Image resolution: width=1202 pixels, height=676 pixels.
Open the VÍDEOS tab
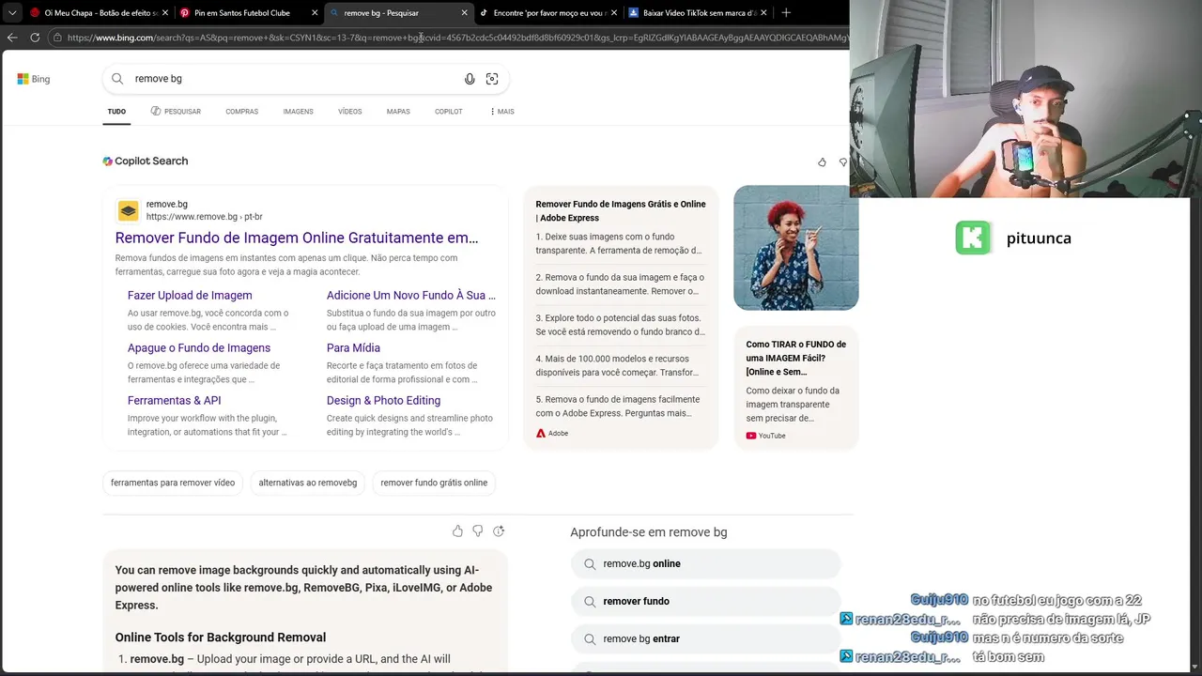pyautogui.click(x=349, y=112)
